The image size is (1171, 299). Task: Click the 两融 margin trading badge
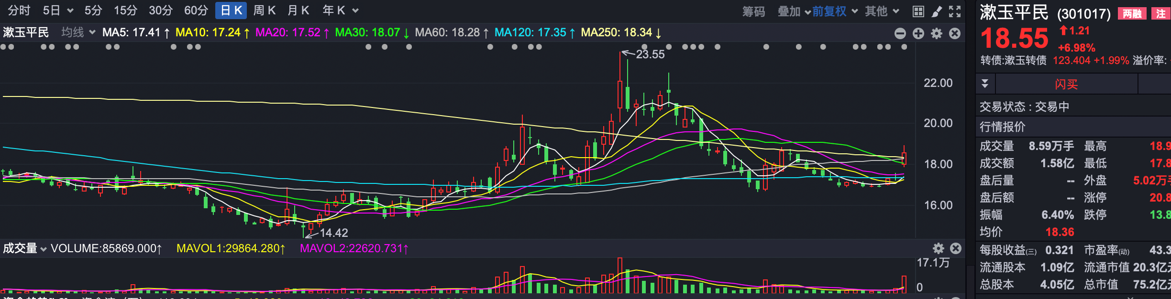pyautogui.click(x=1131, y=14)
